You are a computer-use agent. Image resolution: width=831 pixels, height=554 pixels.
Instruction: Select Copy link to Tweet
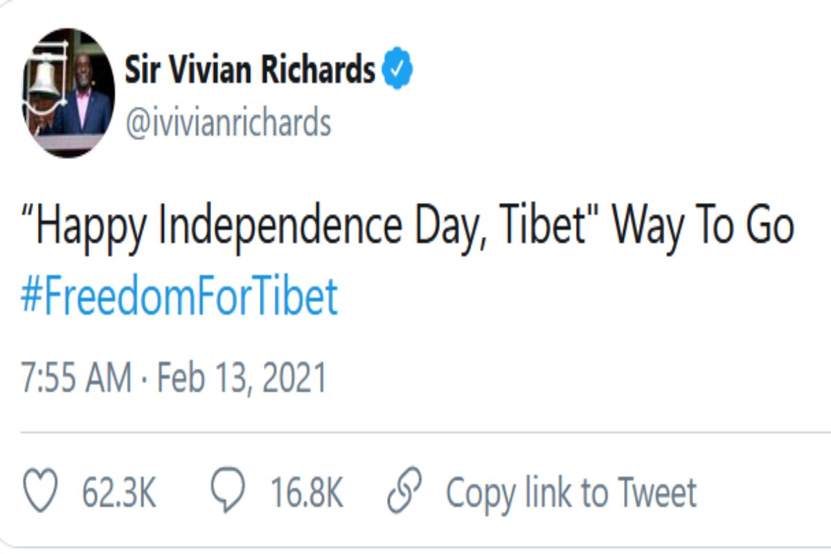(x=571, y=493)
